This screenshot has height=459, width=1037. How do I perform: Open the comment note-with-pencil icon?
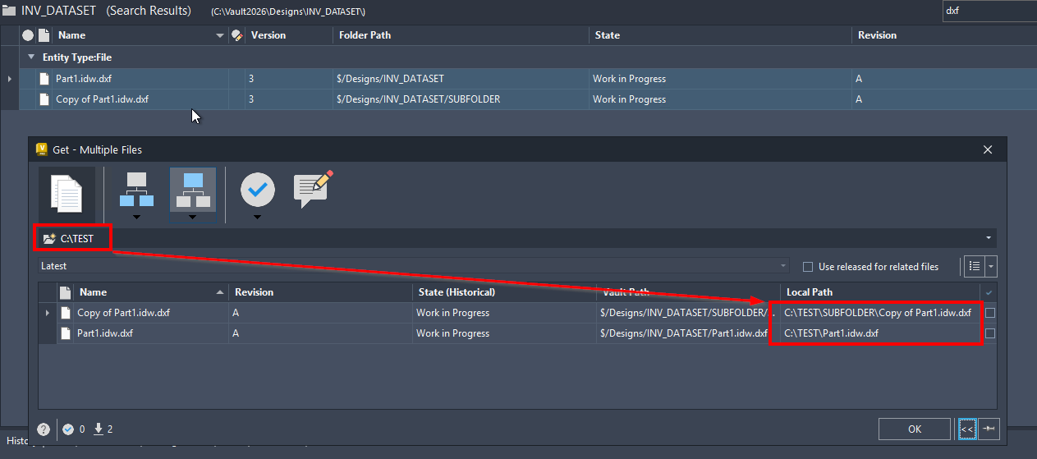point(313,189)
